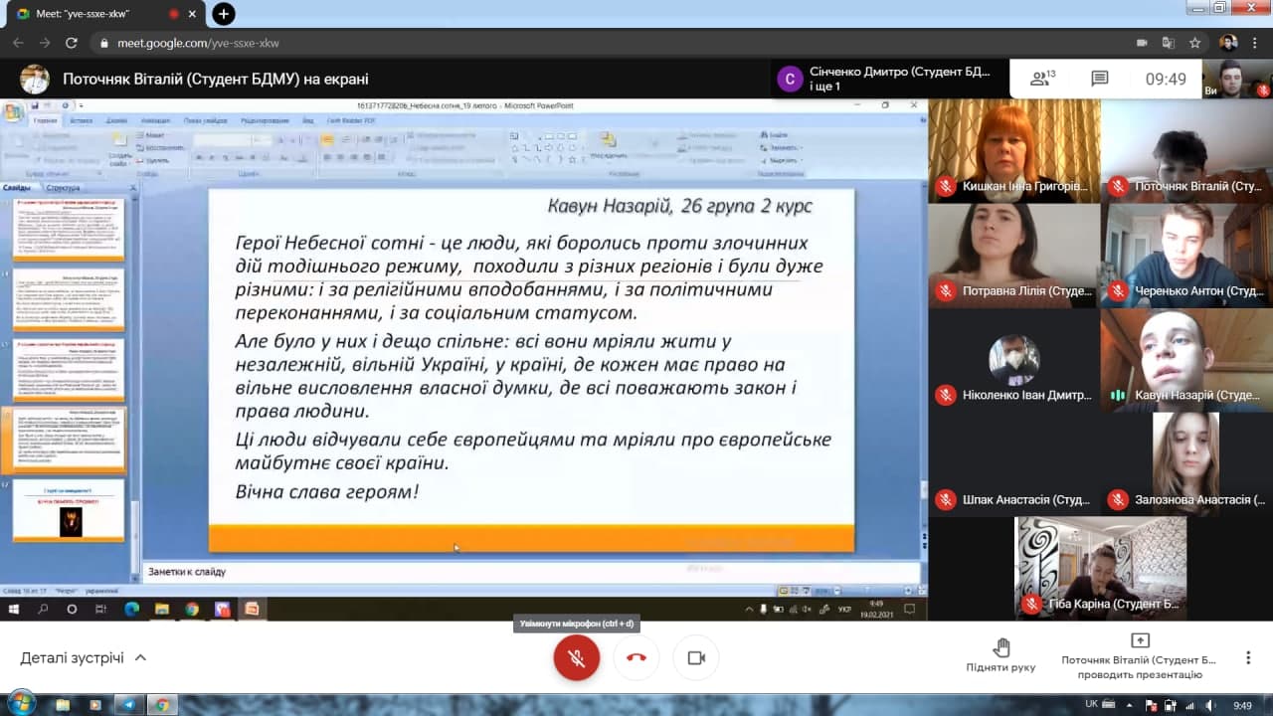The height and width of the screenshot is (716, 1273).
Task: Select Шпак Анастасія tile
Action: (1013, 462)
